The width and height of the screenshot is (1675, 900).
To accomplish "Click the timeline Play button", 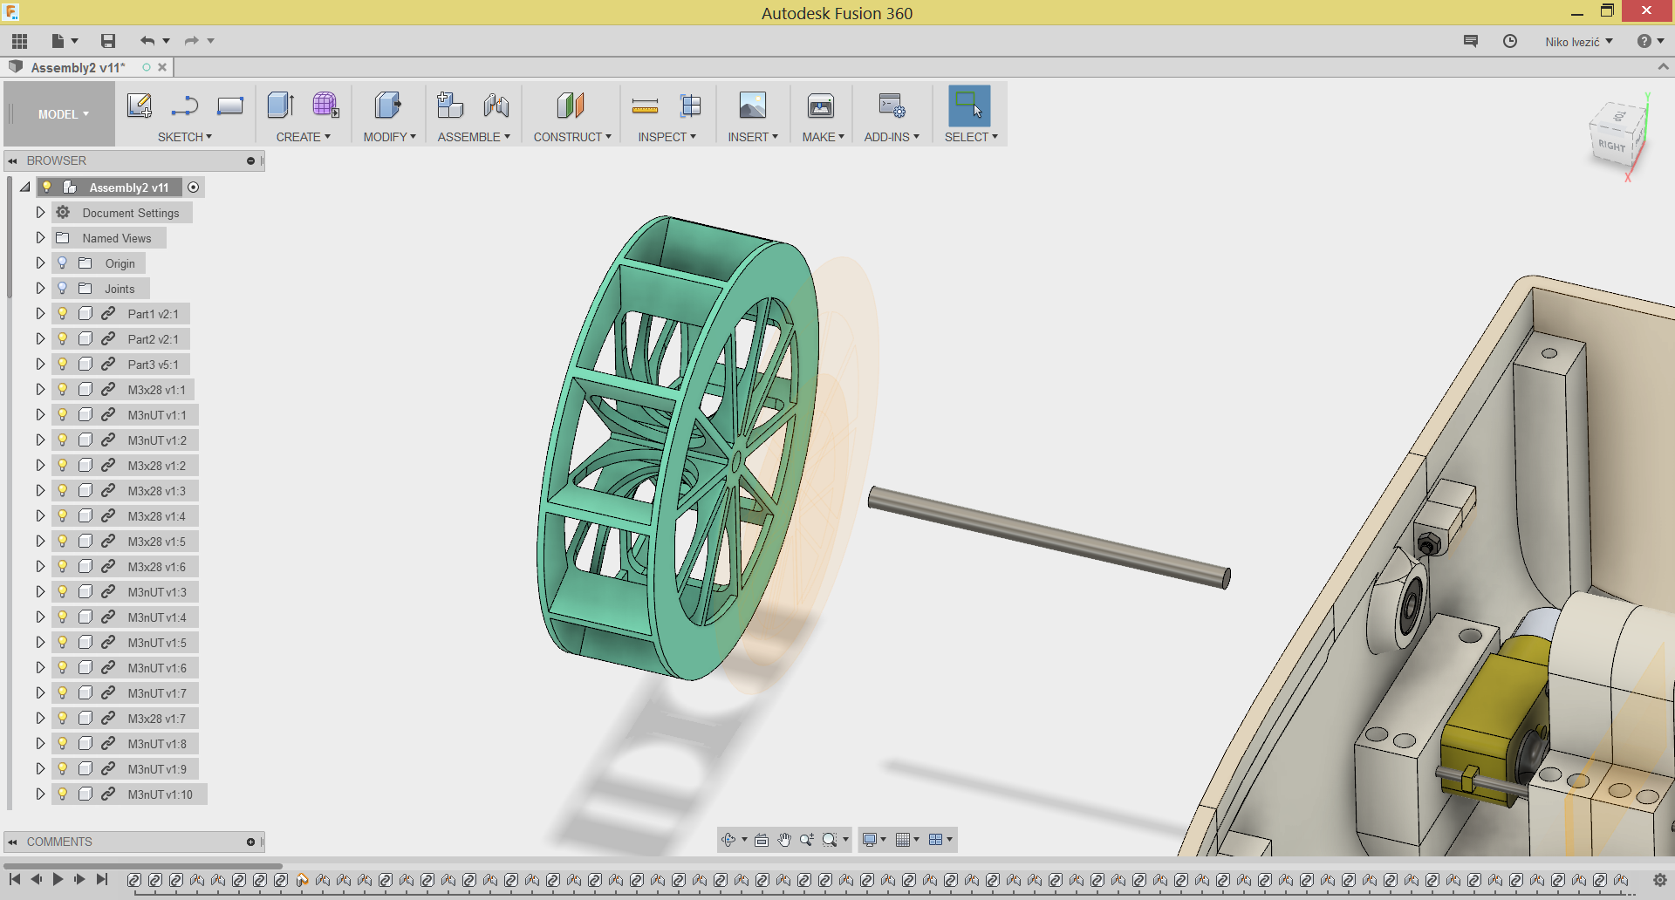I will [x=58, y=880].
